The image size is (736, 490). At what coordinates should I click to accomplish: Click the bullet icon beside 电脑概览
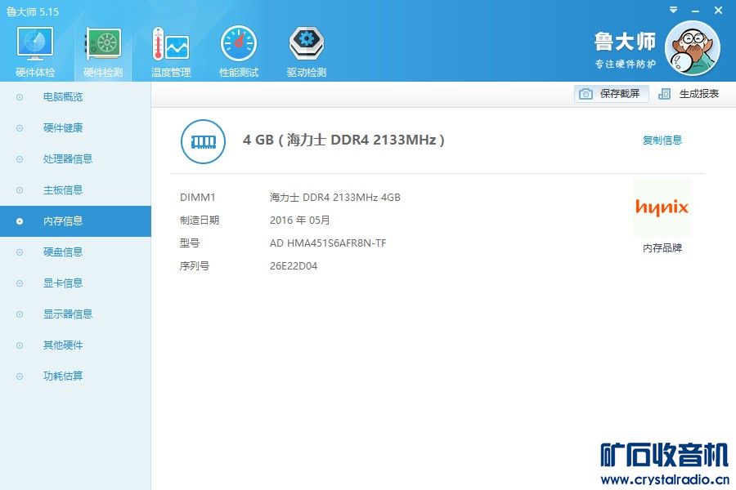click(20, 97)
